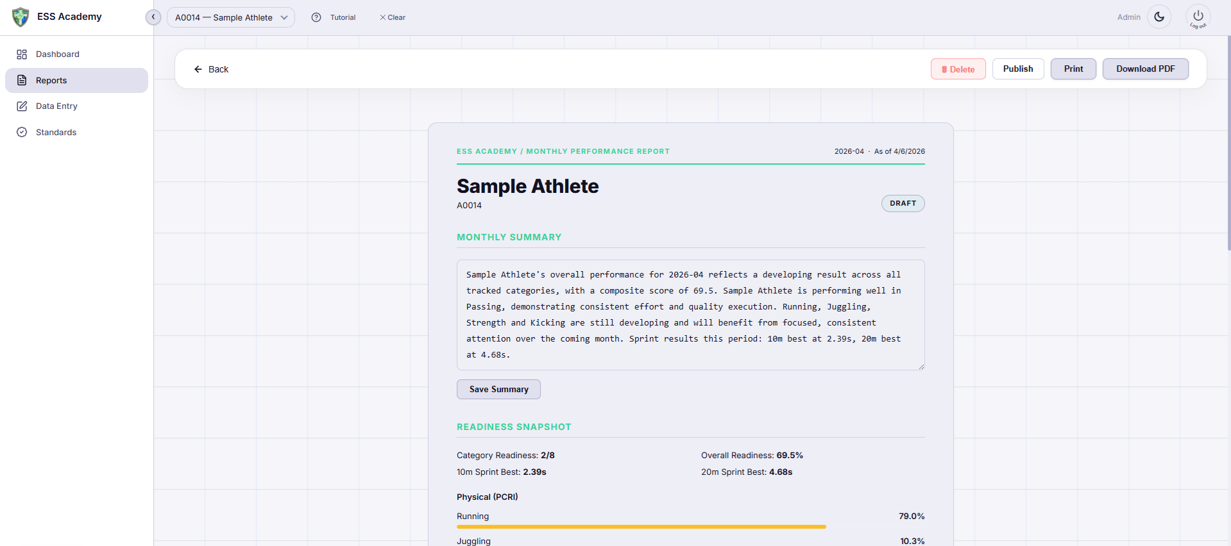Clear the selected athlete

[393, 17]
